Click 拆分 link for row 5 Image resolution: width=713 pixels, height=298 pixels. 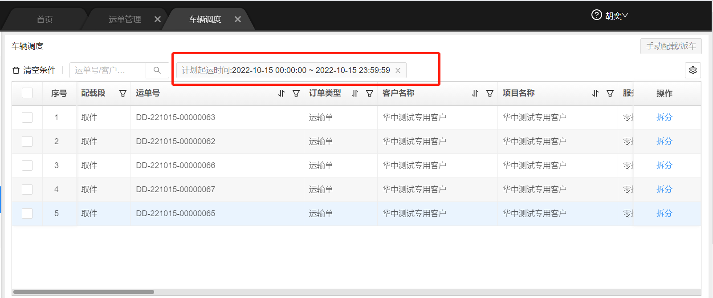click(664, 213)
